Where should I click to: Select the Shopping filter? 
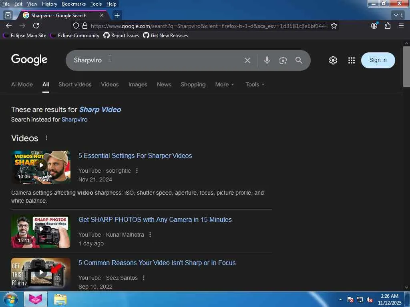193,85
